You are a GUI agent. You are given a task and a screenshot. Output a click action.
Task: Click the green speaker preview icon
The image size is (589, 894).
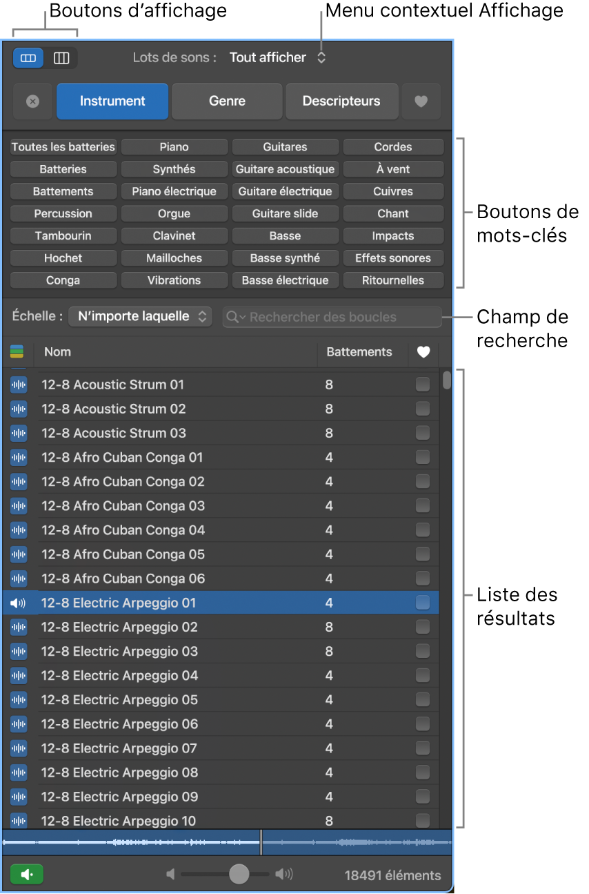coord(26,873)
